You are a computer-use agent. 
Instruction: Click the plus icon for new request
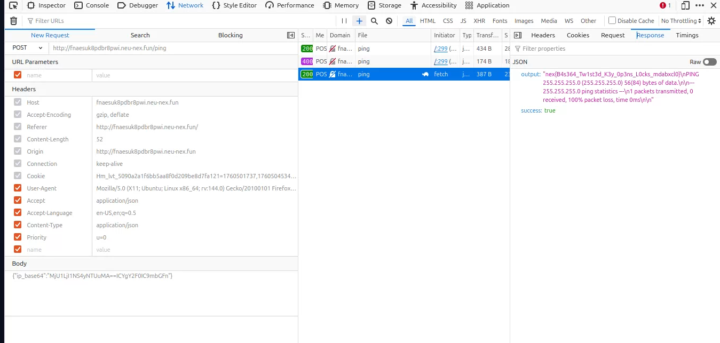[x=359, y=21]
